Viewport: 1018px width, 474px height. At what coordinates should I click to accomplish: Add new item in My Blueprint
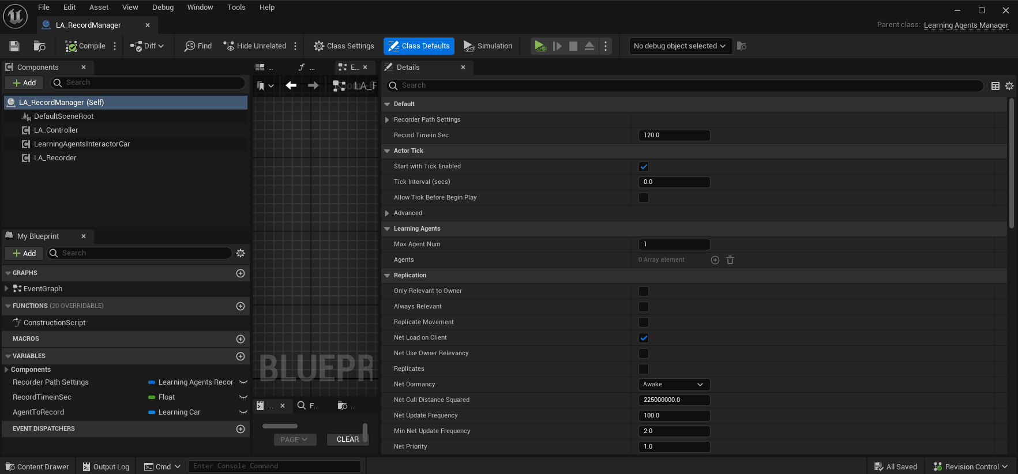[x=24, y=253]
